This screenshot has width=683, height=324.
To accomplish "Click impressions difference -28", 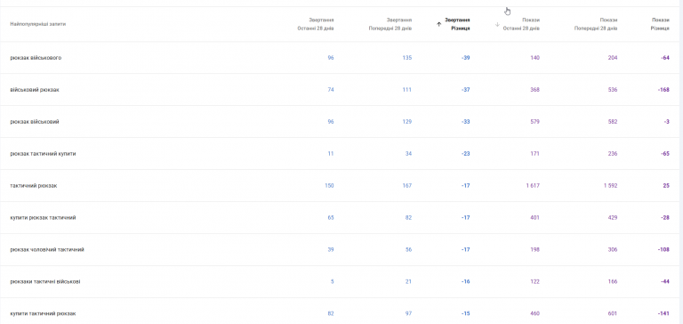I will pos(665,217).
